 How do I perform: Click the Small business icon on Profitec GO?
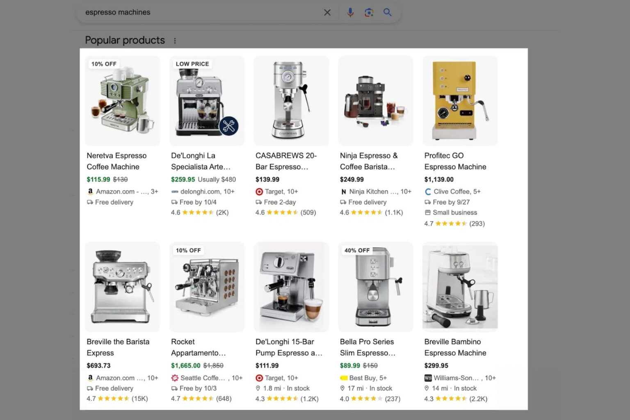tap(427, 212)
